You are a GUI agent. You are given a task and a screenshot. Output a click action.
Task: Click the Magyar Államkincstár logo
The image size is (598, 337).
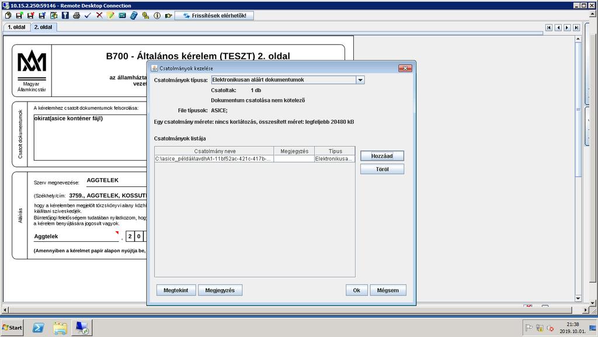point(32,71)
